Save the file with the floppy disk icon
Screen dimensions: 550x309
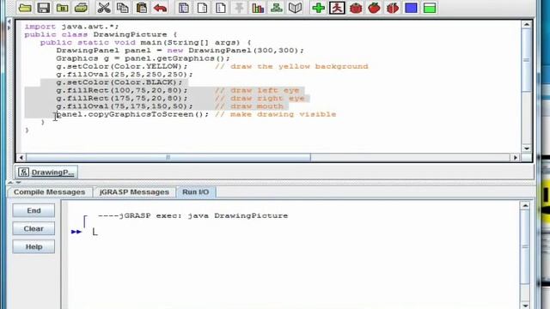click(44, 8)
